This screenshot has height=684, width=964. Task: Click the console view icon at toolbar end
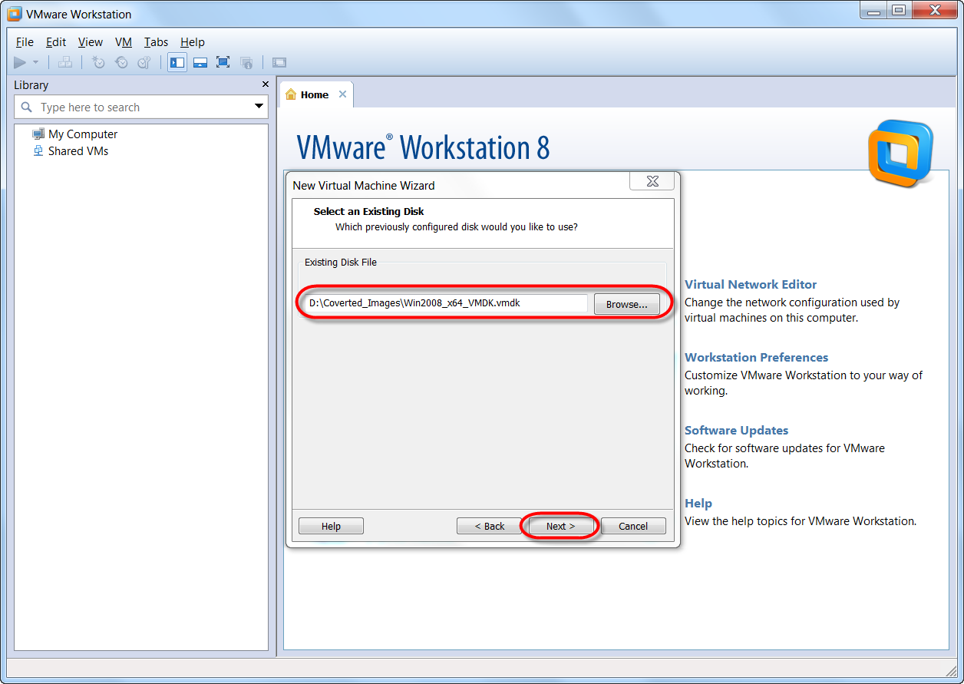coord(279,62)
